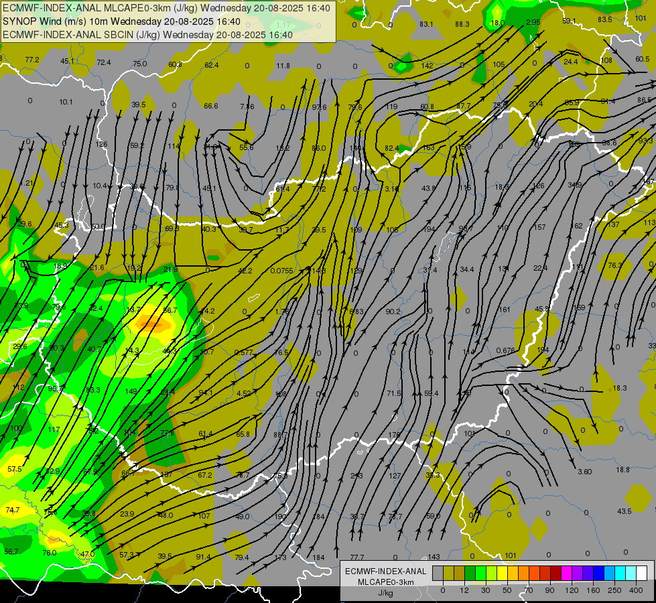Click the map value '90.2'
The width and height of the screenshot is (656, 603).
pyautogui.click(x=393, y=312)
